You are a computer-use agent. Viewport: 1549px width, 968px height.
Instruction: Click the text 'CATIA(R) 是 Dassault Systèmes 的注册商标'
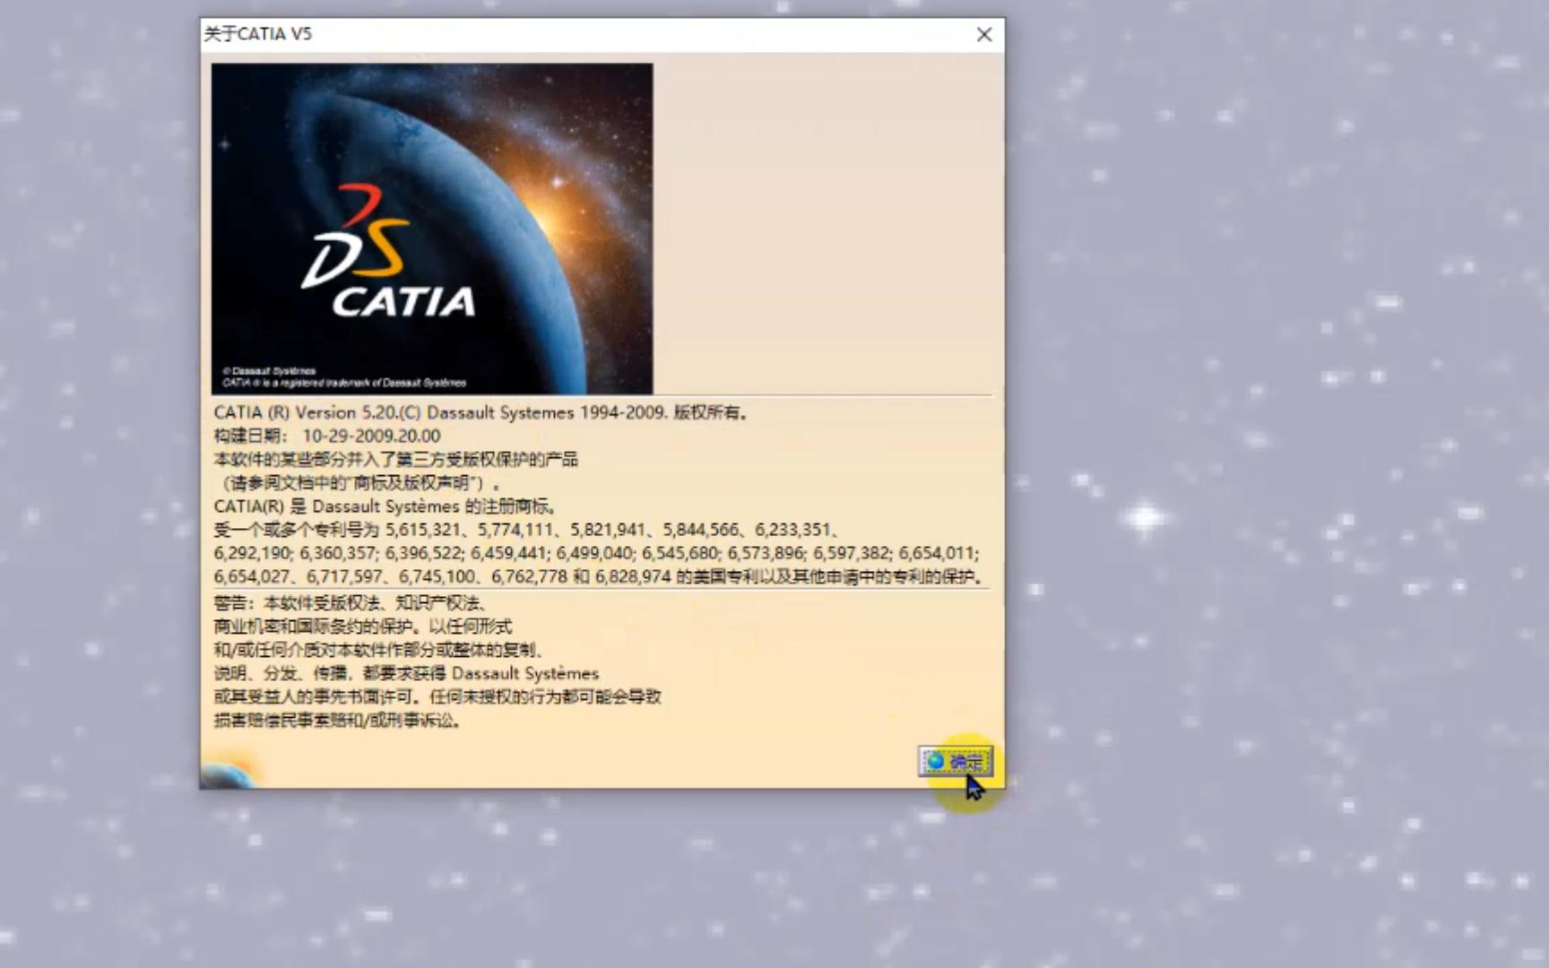pyautogui.click(x=385, y=506)
